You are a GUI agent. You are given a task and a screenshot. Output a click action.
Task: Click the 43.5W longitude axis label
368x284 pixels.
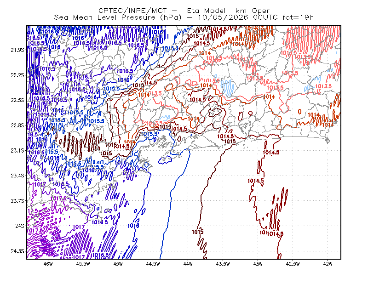(223, 264)
